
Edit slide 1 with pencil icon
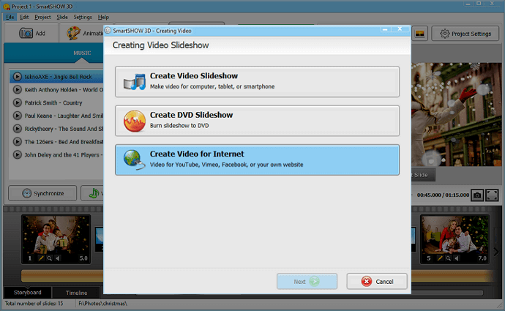point(41,258)
